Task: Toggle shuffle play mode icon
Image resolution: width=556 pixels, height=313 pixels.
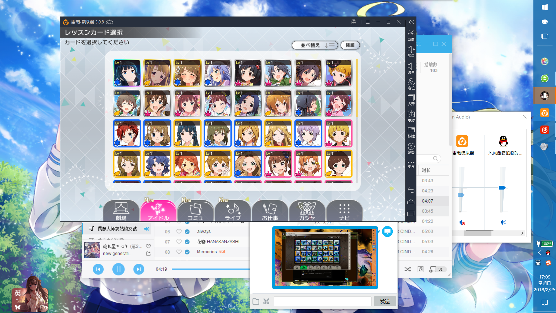Action: [x=408, y=269]
